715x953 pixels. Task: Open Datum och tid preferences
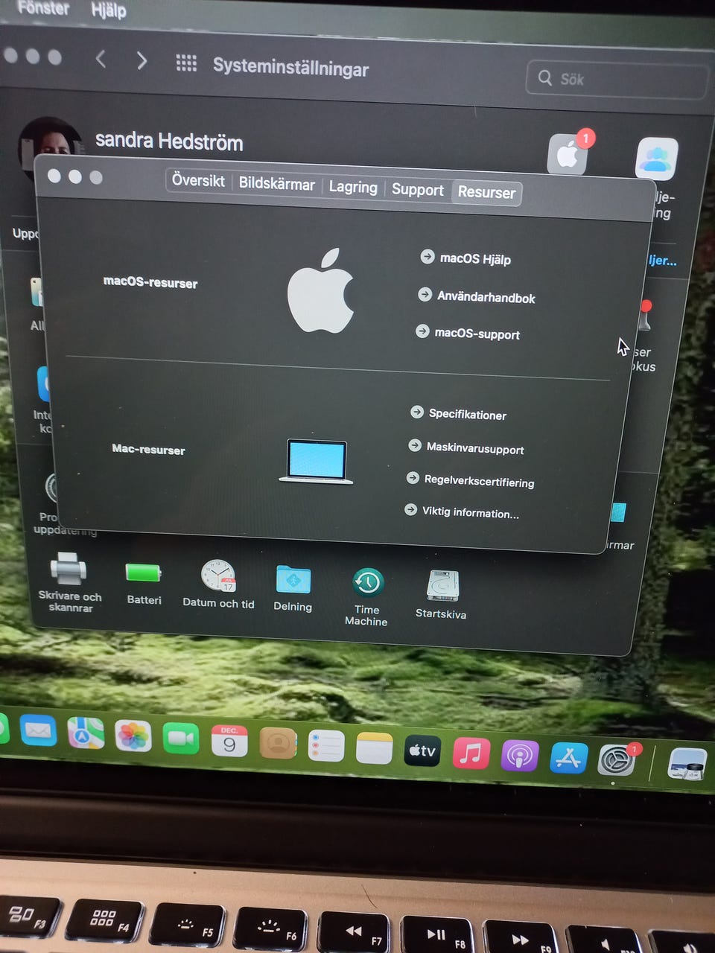218,584
